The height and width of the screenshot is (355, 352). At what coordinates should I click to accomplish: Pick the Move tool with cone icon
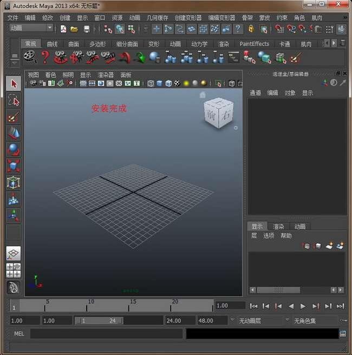[x=14, y=133]
